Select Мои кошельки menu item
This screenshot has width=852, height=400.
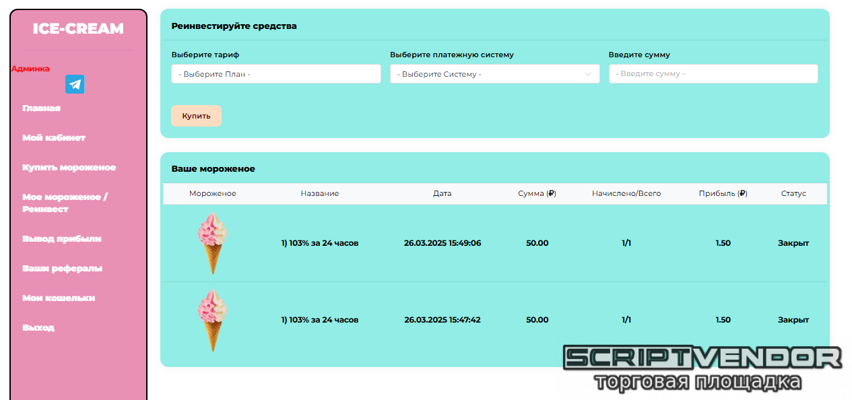[x=59, y=298]
